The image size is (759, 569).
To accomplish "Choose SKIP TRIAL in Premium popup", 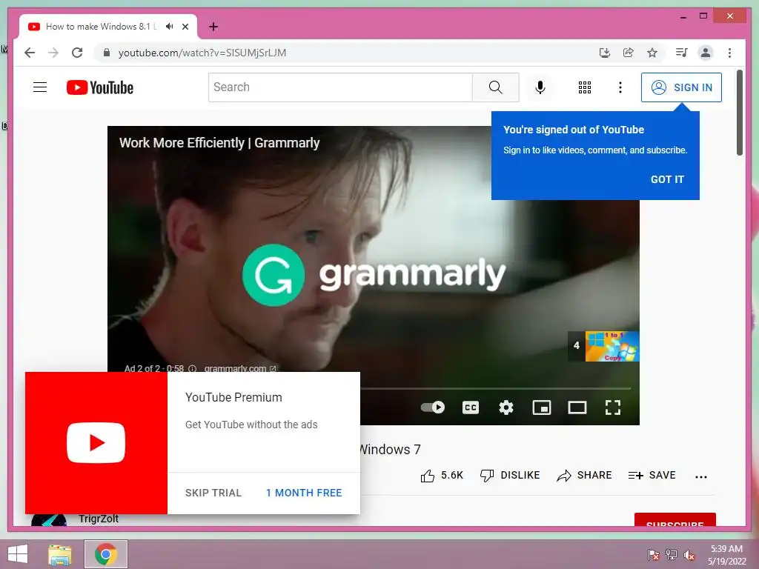I will click(x=213, y=493).
